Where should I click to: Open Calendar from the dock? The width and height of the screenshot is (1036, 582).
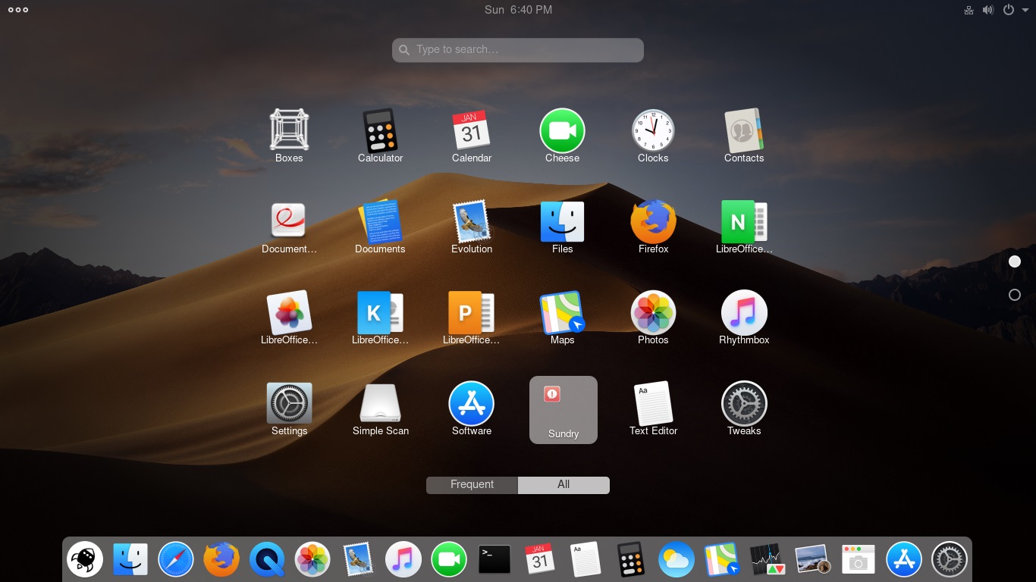pos(540,561)
